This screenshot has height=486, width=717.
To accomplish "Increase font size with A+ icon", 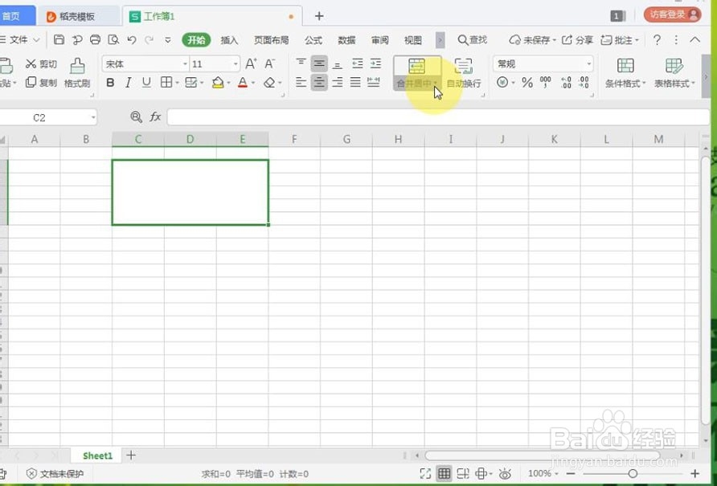I will point(251,63).
